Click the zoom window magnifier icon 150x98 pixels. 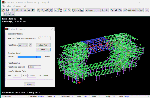coord(43,10)
